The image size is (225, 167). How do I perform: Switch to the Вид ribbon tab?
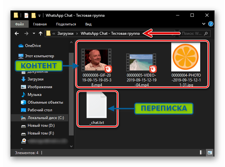(89, 24)
